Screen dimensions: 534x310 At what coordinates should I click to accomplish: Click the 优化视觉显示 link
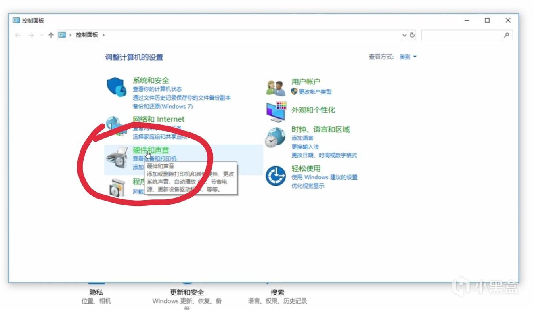[x=308, y=186]
